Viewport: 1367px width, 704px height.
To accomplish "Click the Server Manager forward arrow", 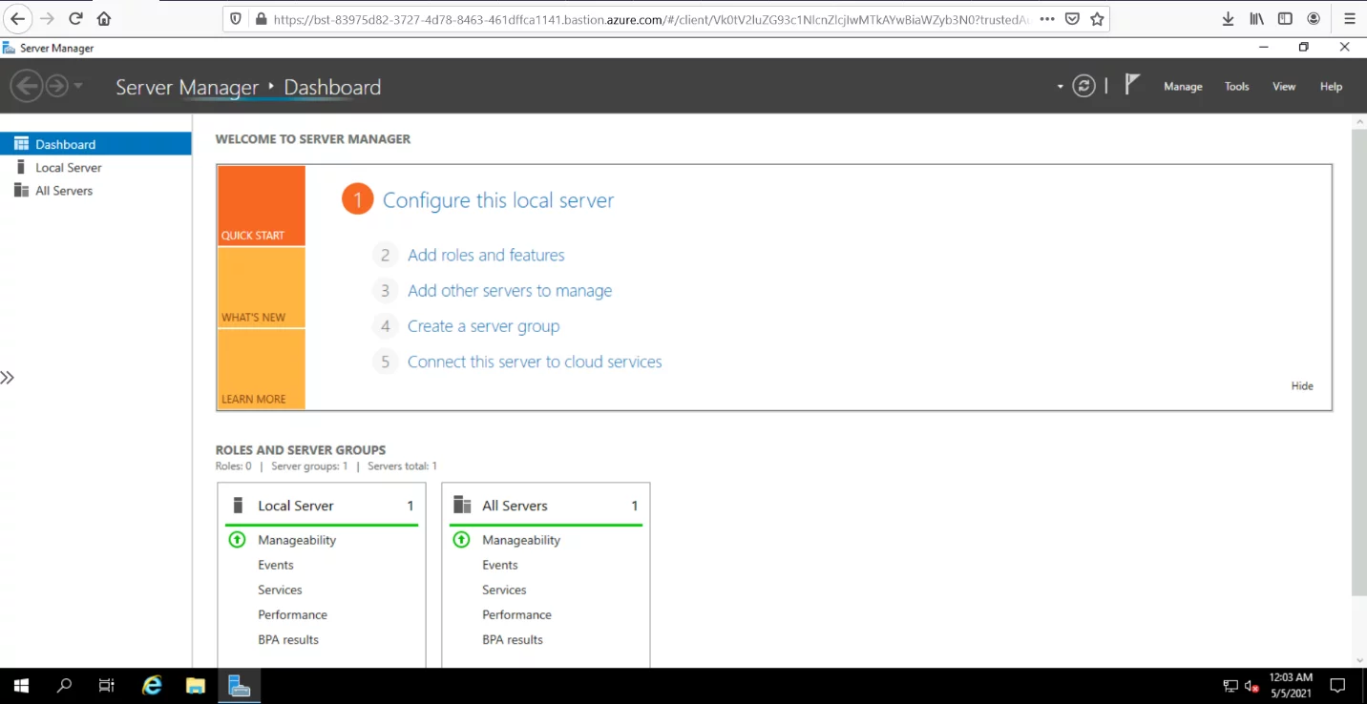I will (x=56, y=87).
